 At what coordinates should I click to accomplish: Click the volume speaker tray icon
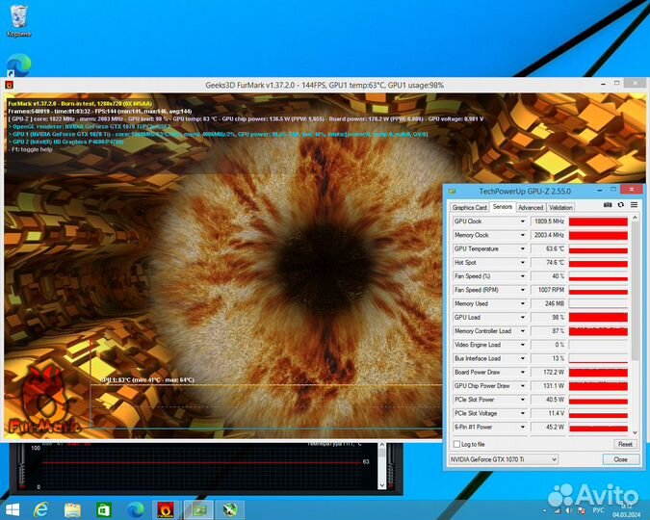(x=569, y=510)
